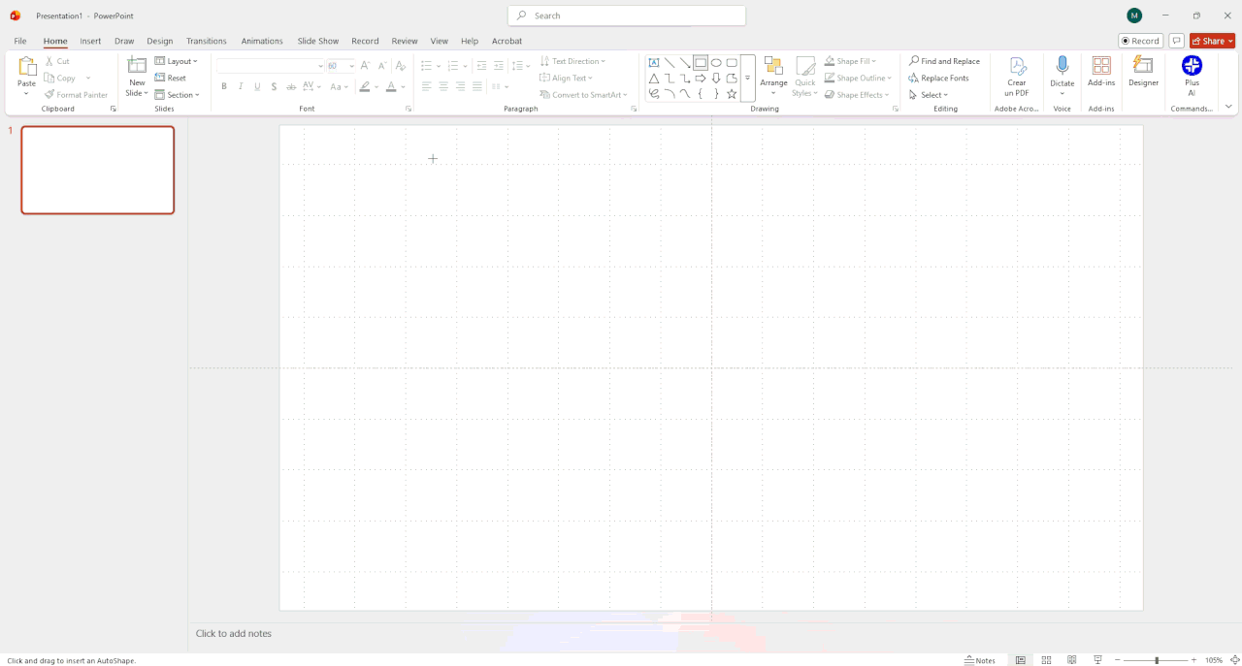Toggle Bold formatting
The image size is (1242, 666).
pyautogui.click(x=224, y=86)
